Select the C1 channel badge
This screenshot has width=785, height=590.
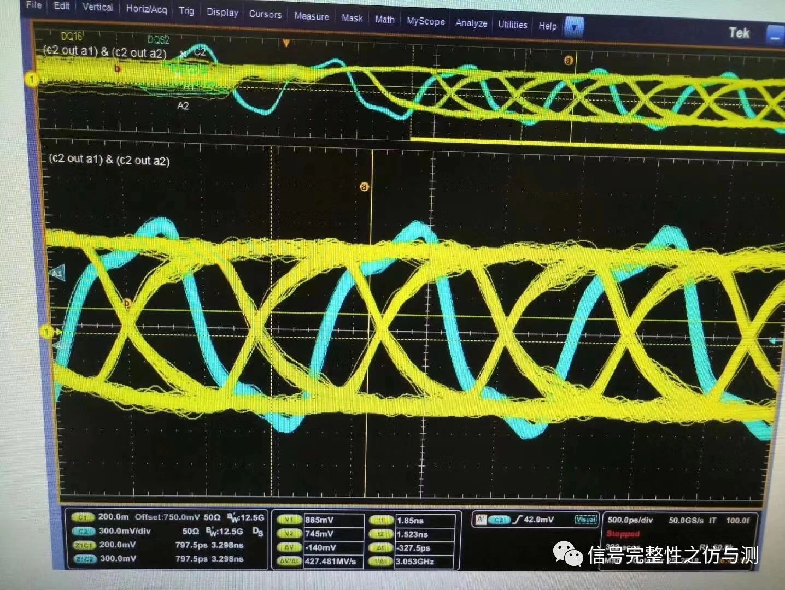pos(83,517)
